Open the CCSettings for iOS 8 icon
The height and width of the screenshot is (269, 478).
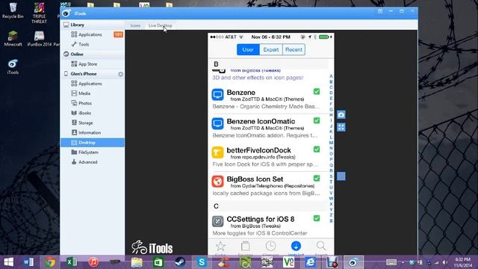217,221
